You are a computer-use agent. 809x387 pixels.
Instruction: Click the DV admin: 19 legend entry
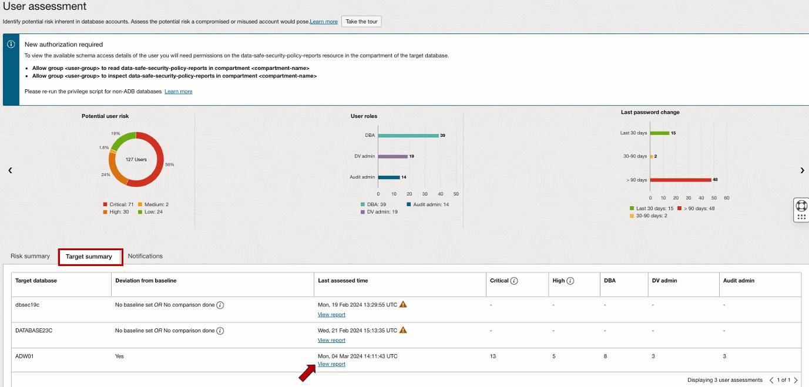tap(379, 211)
